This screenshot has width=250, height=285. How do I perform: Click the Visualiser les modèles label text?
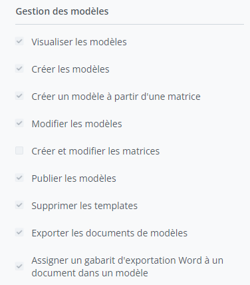79,42
